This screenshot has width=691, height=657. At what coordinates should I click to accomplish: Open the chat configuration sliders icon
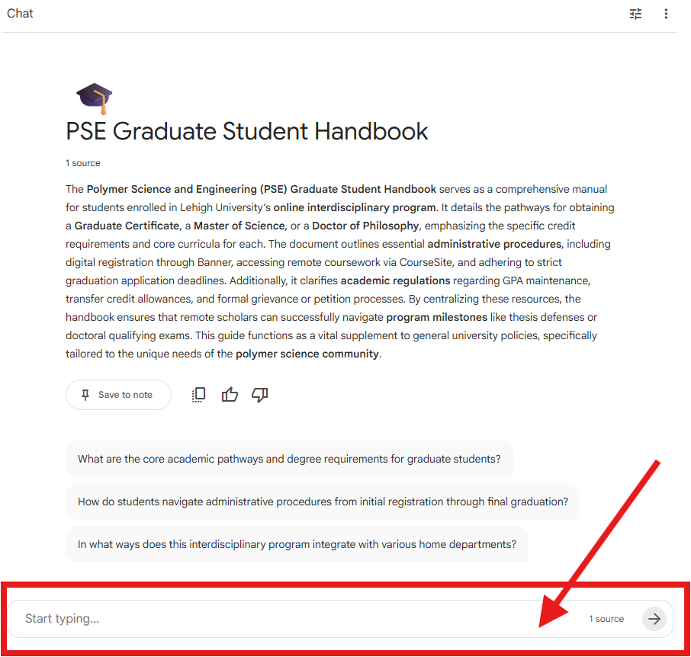[x=635, y=14]
